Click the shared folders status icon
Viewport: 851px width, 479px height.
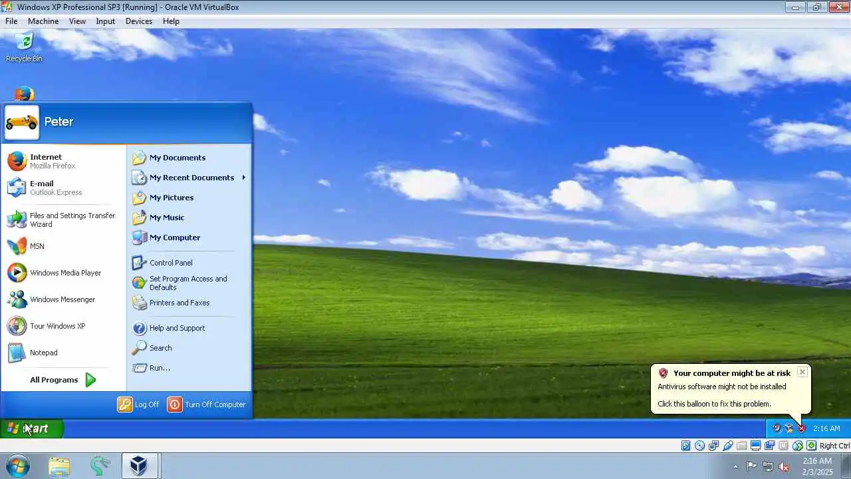tap(742, 446)
